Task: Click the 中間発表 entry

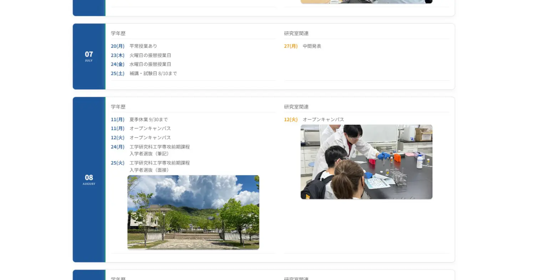Action: click(312, 46)
